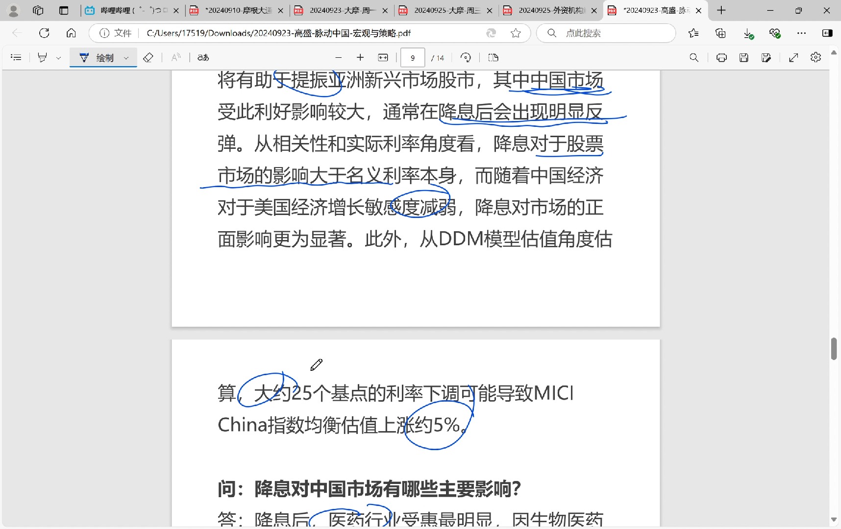Viewport: 841px width, 529px height.
Task: Expand highlight color options dropdown
Action: point(58,58)
